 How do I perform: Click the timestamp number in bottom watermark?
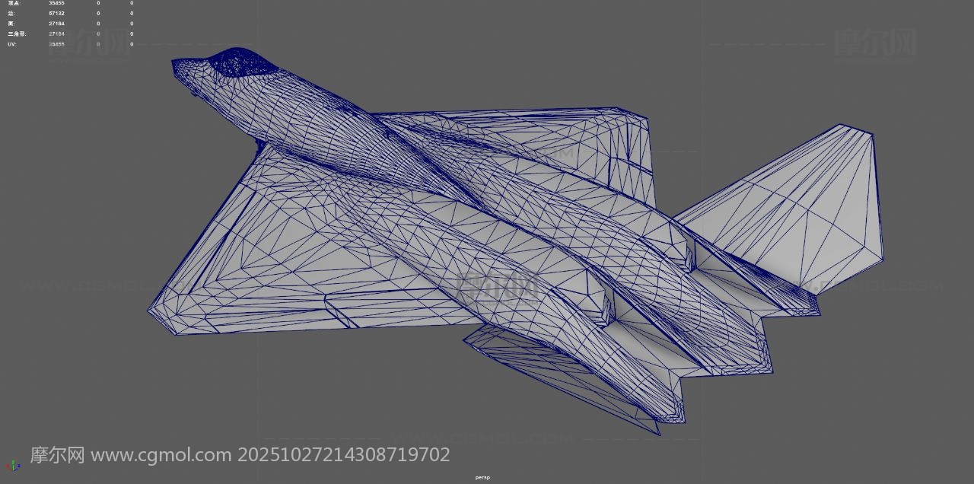point(344,455)
